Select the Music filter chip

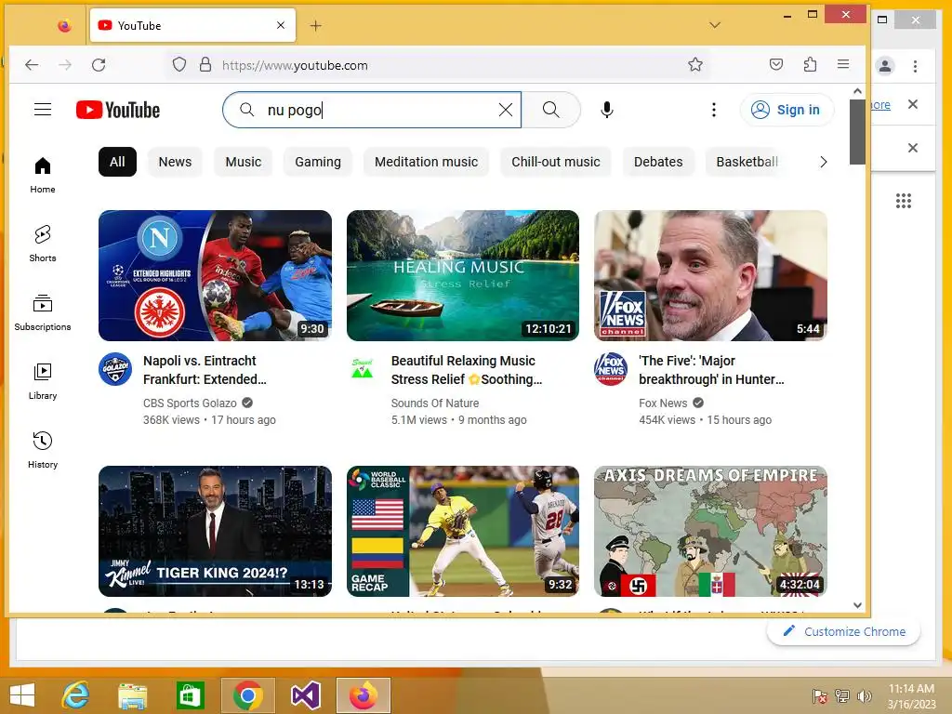coord(243,162)
